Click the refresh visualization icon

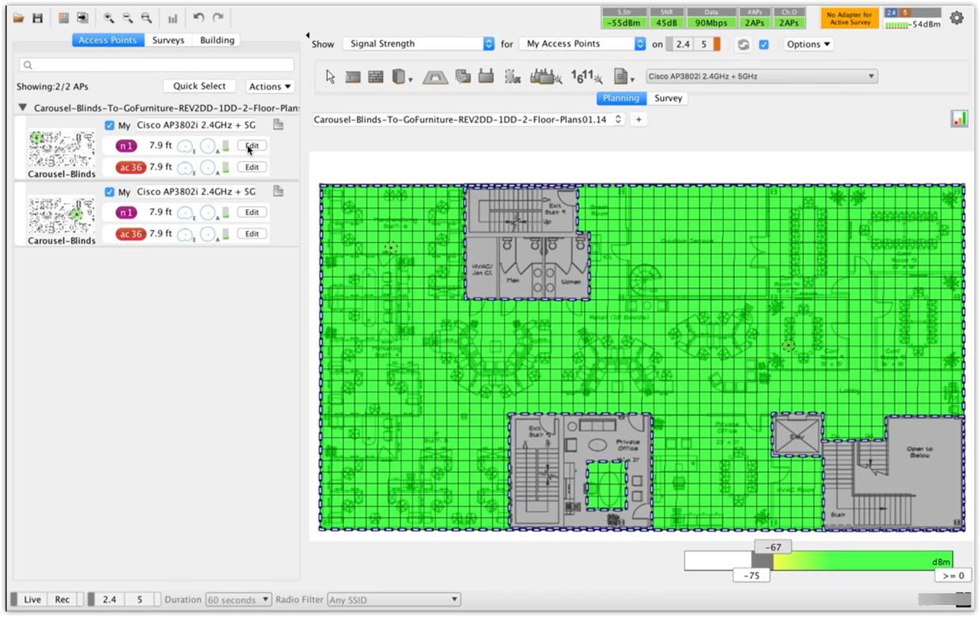pos(743,44)
